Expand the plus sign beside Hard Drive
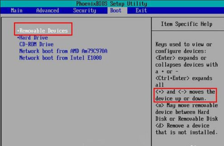Image resolution: width=224 pixels, height=146 pixels. pos(18,38)
